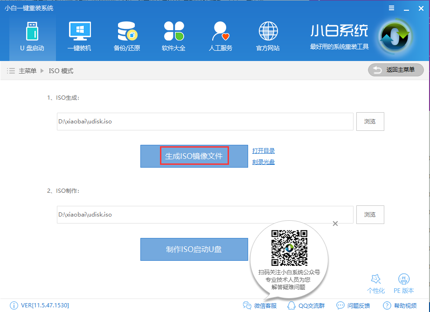Minimize the 小白一键重装系统 window
This screenshot has height=312, width=430.
[x=406, y=9]
